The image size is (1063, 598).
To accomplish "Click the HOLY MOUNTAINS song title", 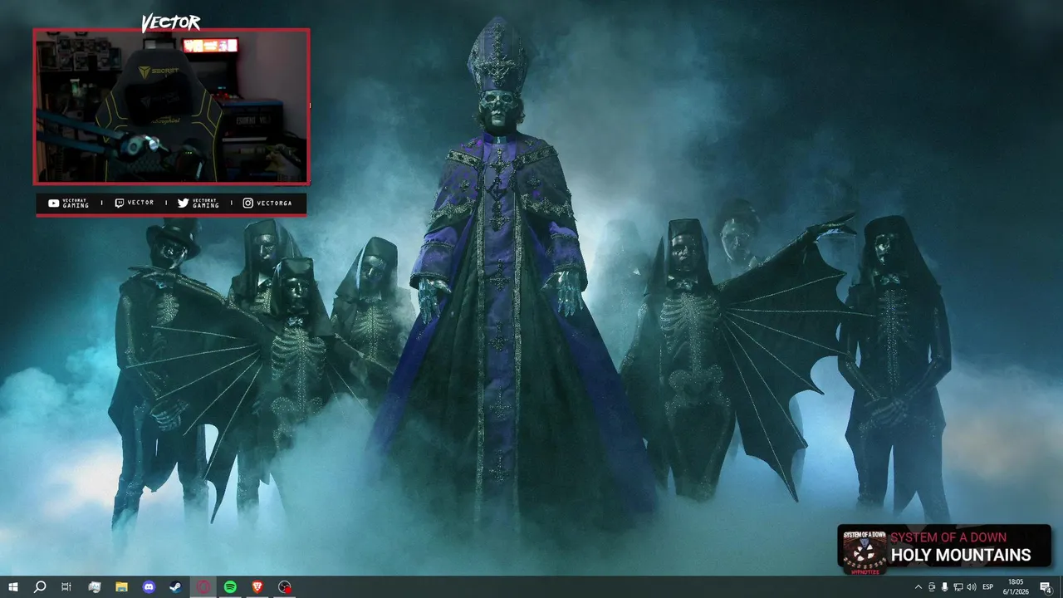I will (961, 555).
